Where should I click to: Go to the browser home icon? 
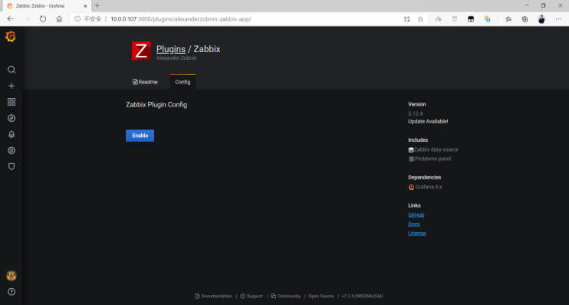[x=59, y=19]
